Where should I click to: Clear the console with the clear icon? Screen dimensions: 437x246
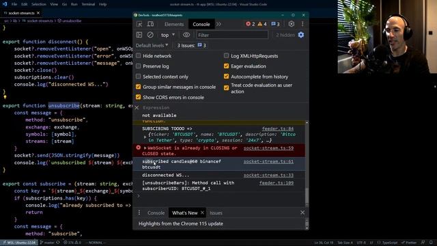pyautogui.click(x=150, y=35)
